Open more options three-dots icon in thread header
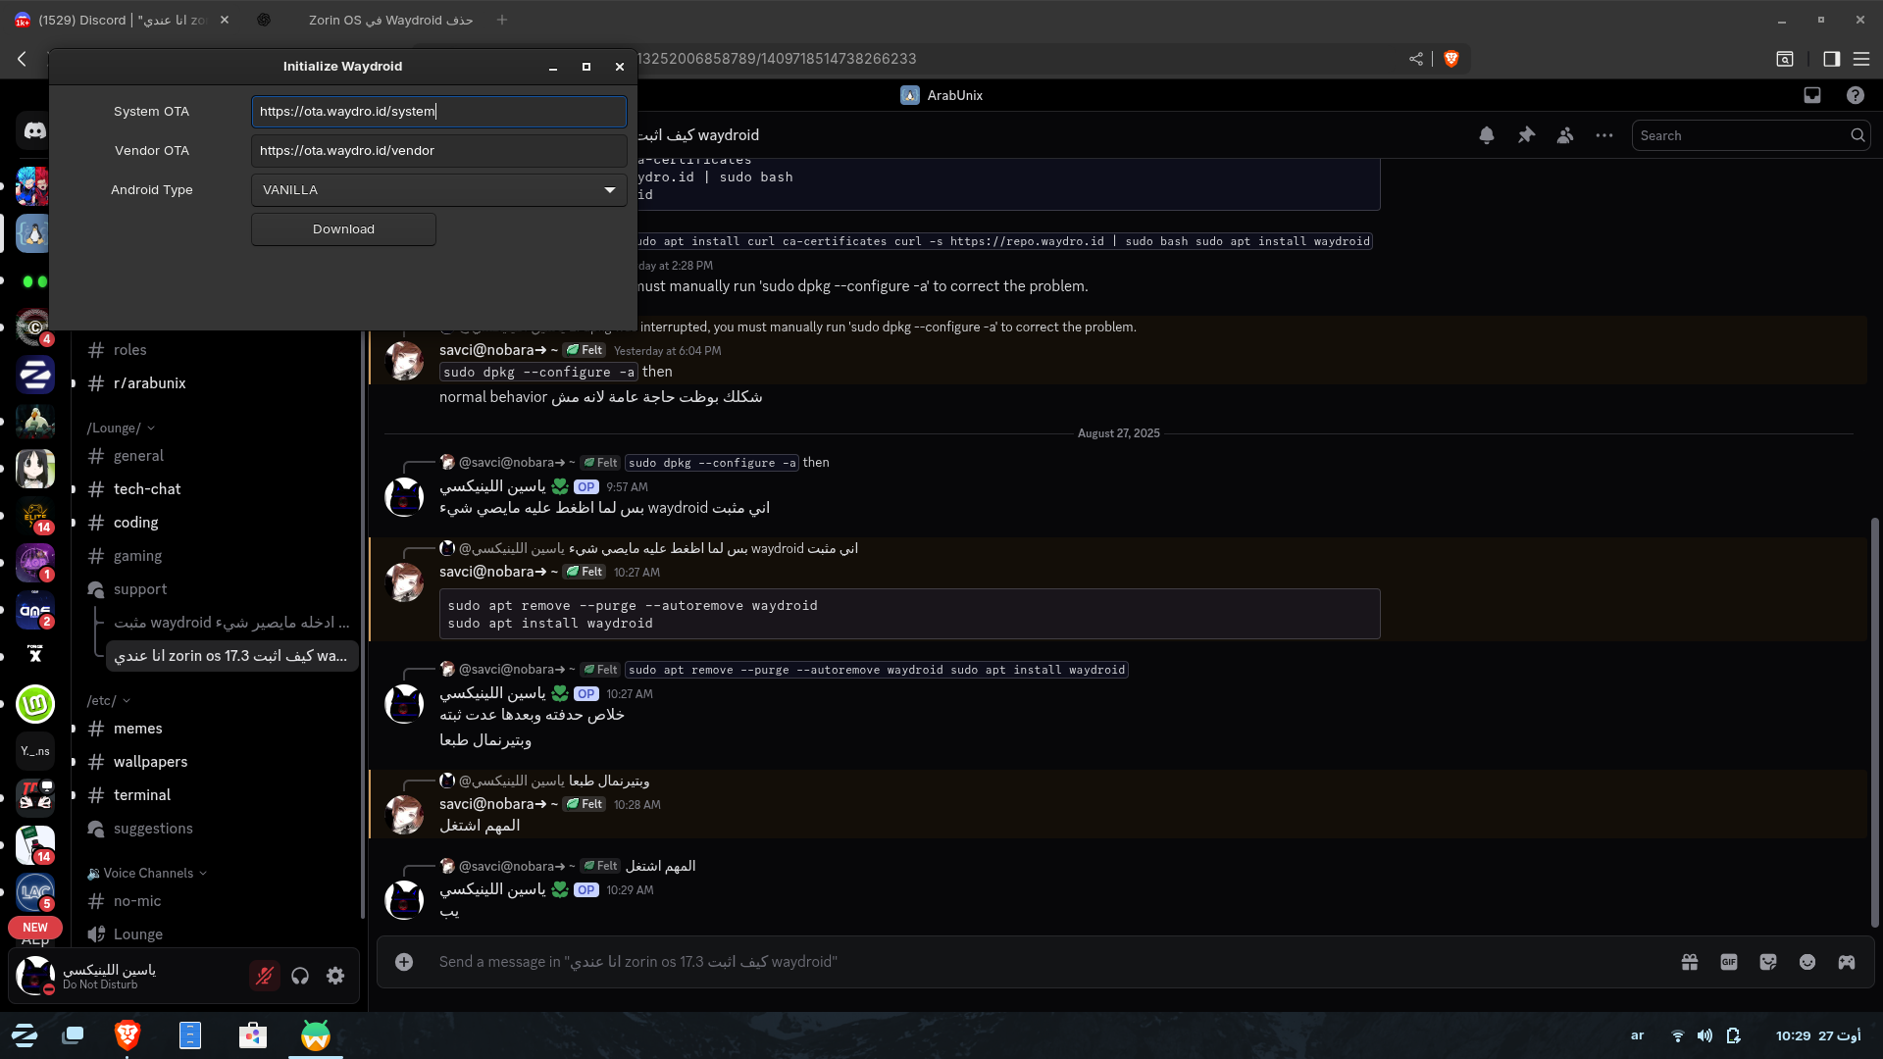 (1604, 135)
